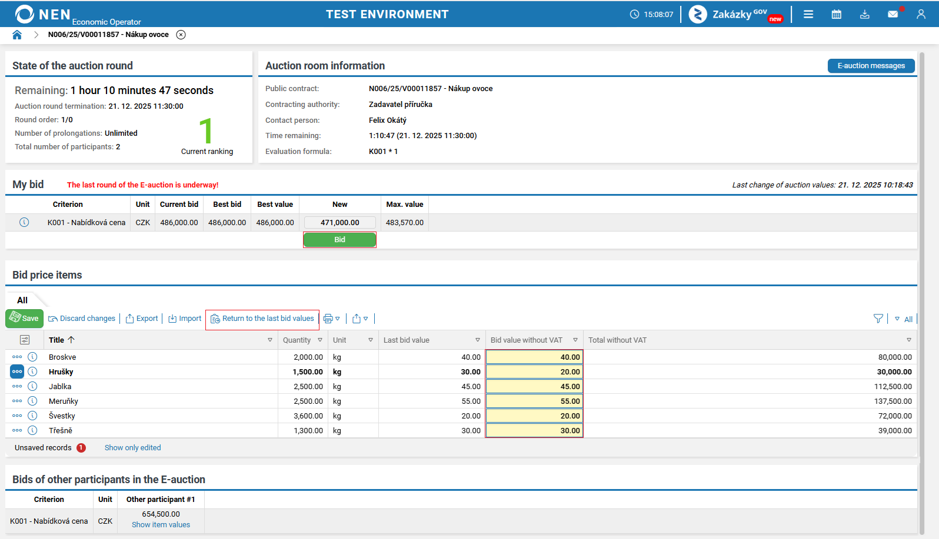Expand the share export dropdown arrow
The image size is (939, 539).
click(x=366, y=319)
